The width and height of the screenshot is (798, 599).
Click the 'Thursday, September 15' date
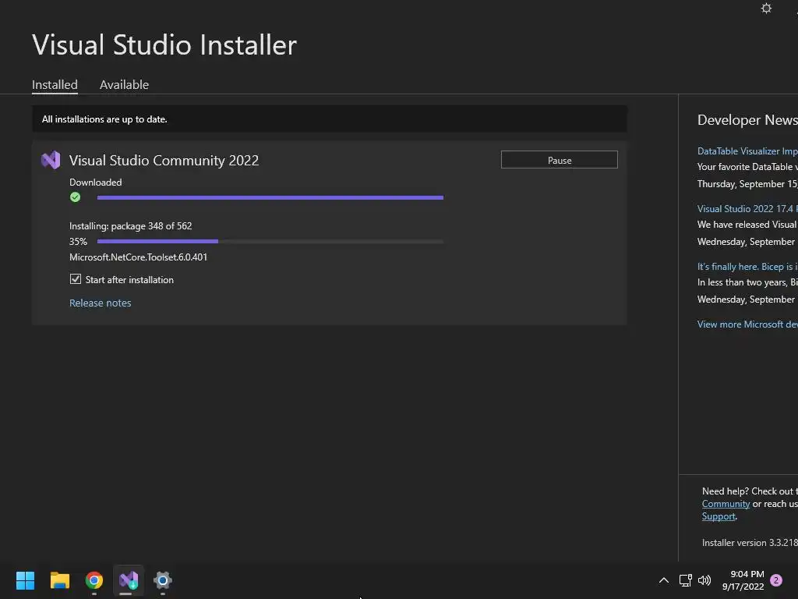click(x=747, y=184)
